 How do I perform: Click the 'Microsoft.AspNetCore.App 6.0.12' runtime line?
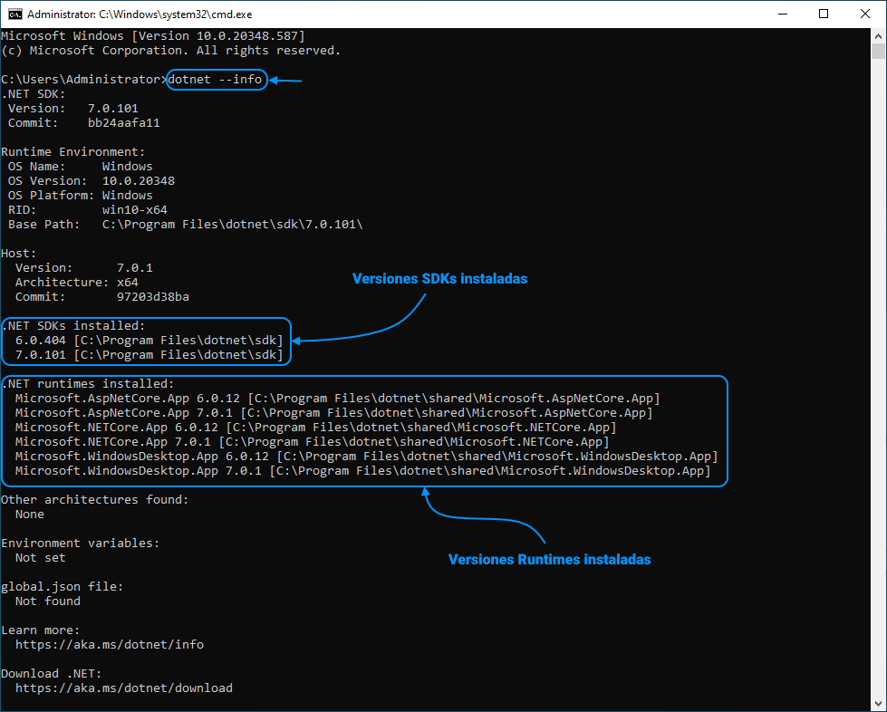pos(338,399)
